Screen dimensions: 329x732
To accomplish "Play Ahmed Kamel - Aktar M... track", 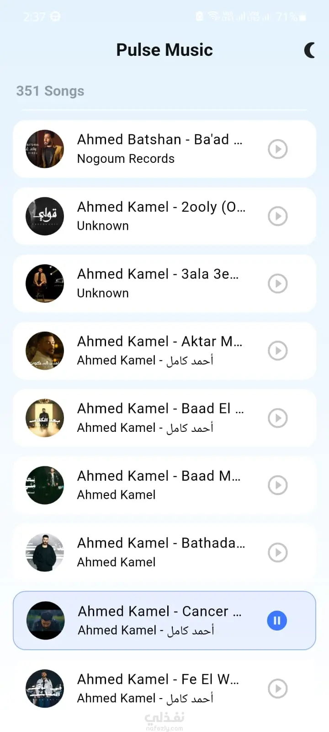I will point(277,351).
